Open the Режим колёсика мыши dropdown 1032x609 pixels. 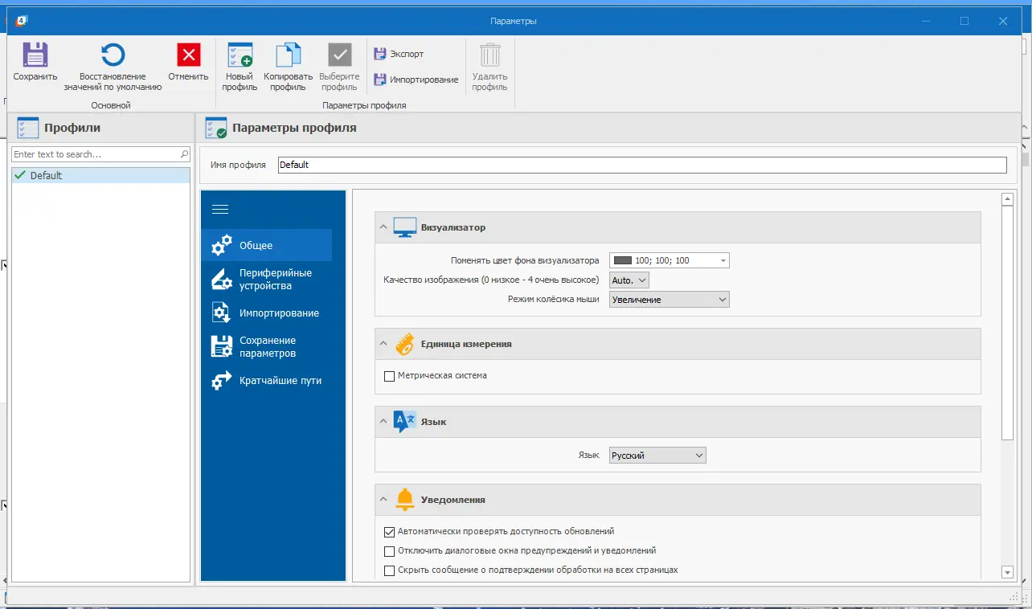(669, 300)
